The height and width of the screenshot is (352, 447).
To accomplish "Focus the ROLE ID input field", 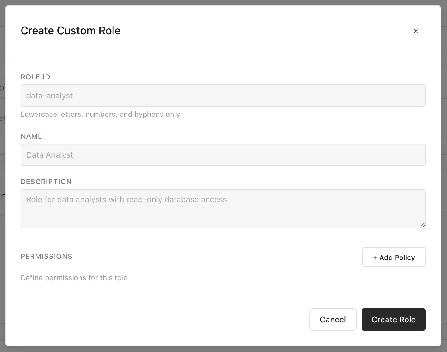I will pyautogui.click(x=223, y=95).
